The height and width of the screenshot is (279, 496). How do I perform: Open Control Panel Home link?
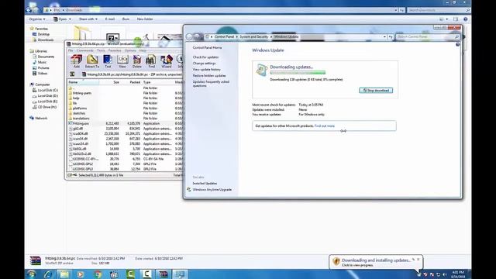click(207, 48)
